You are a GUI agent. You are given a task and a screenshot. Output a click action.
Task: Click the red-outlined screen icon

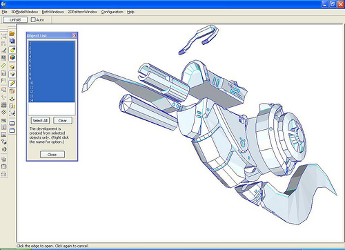(3, 90)
